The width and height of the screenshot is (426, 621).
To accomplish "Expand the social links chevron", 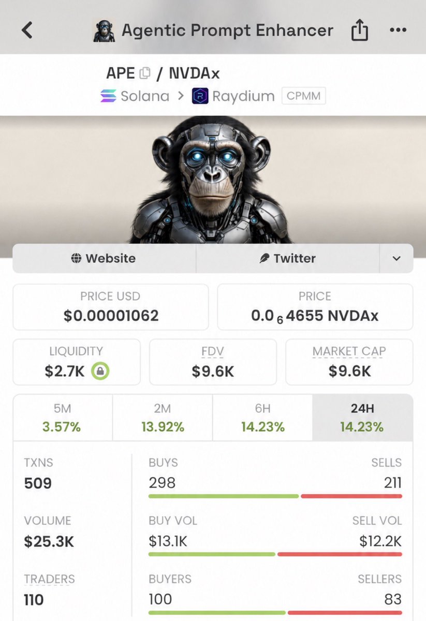I will [x=396, y=258].
